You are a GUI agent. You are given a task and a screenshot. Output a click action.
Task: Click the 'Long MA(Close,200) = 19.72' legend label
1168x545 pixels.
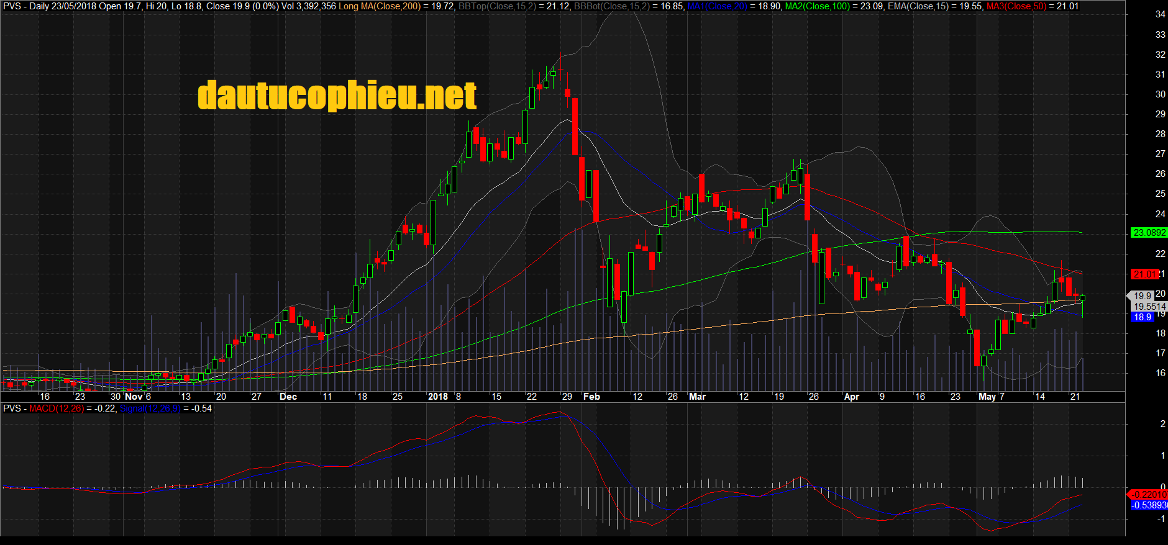396,6
